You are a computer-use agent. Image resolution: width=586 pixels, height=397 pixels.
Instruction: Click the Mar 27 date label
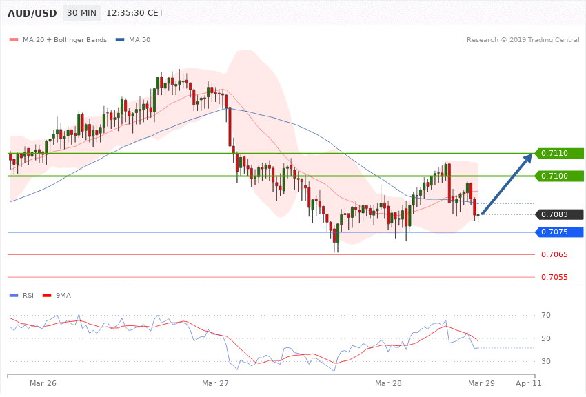coord(215,383)
